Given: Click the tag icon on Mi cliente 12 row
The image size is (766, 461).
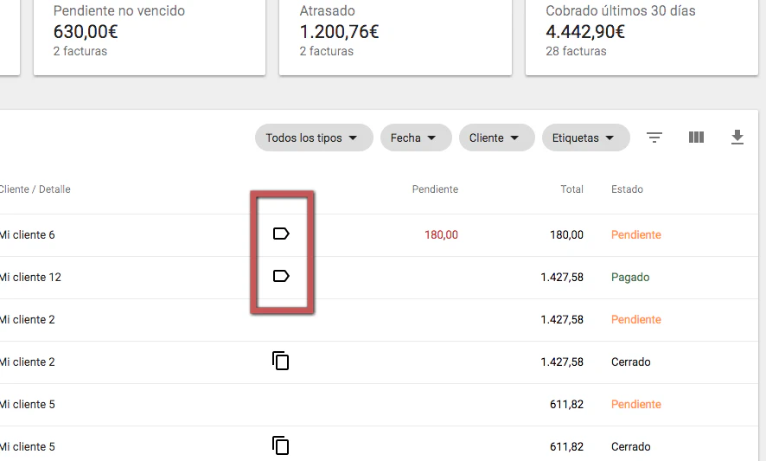Looking at the screenshot, I should (x=280, y=276).
